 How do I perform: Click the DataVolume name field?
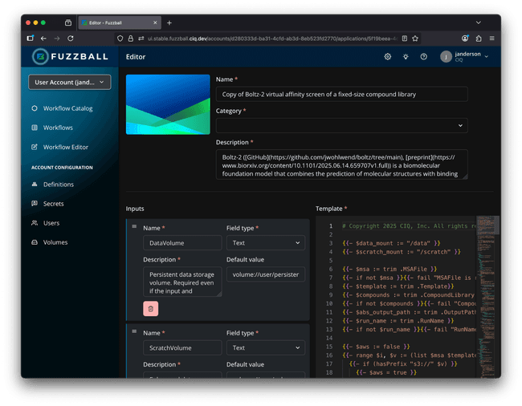click(182, 243)
